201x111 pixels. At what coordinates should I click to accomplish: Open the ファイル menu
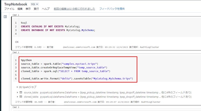click(9, 9)
